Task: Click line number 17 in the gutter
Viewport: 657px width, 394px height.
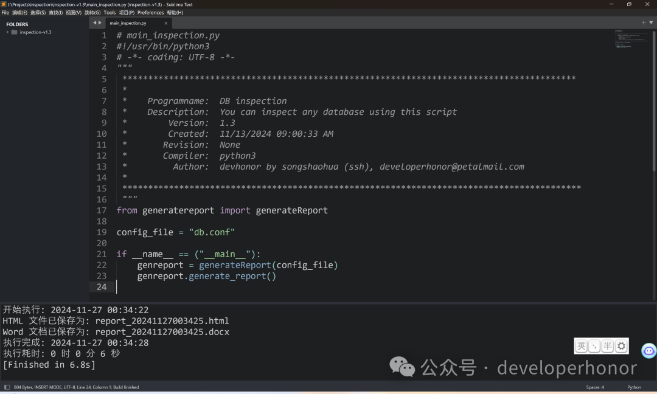Action: (x=102, y=210)
